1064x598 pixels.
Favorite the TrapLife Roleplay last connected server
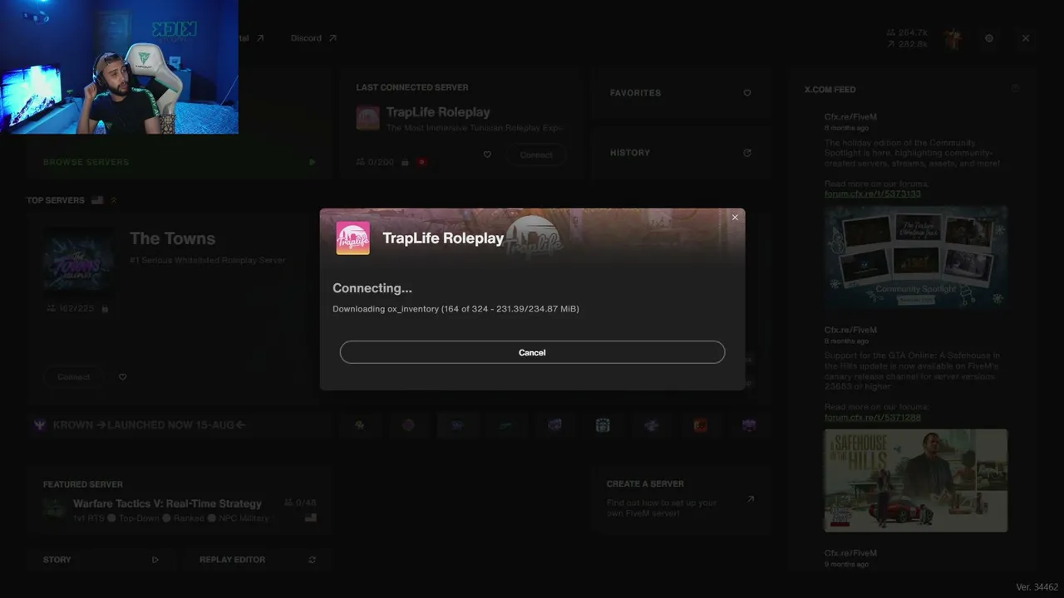[487, 154]
